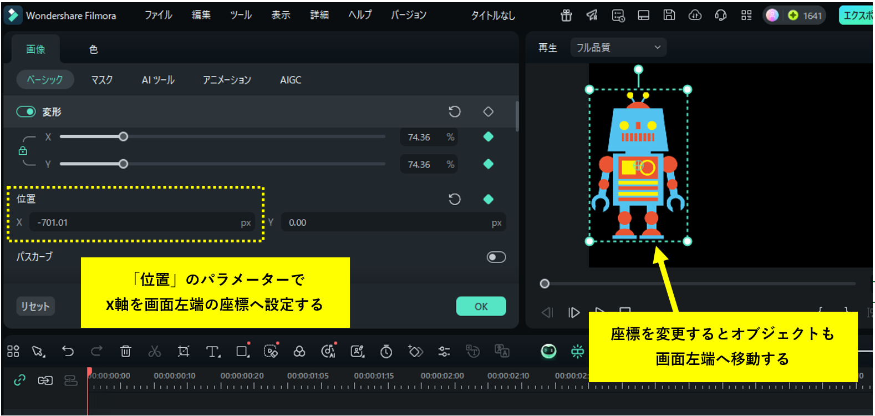Select the crop tool in timeline toolbar
Image resolution: width=875 pixels, height=416 pixels.
(184, 351)
